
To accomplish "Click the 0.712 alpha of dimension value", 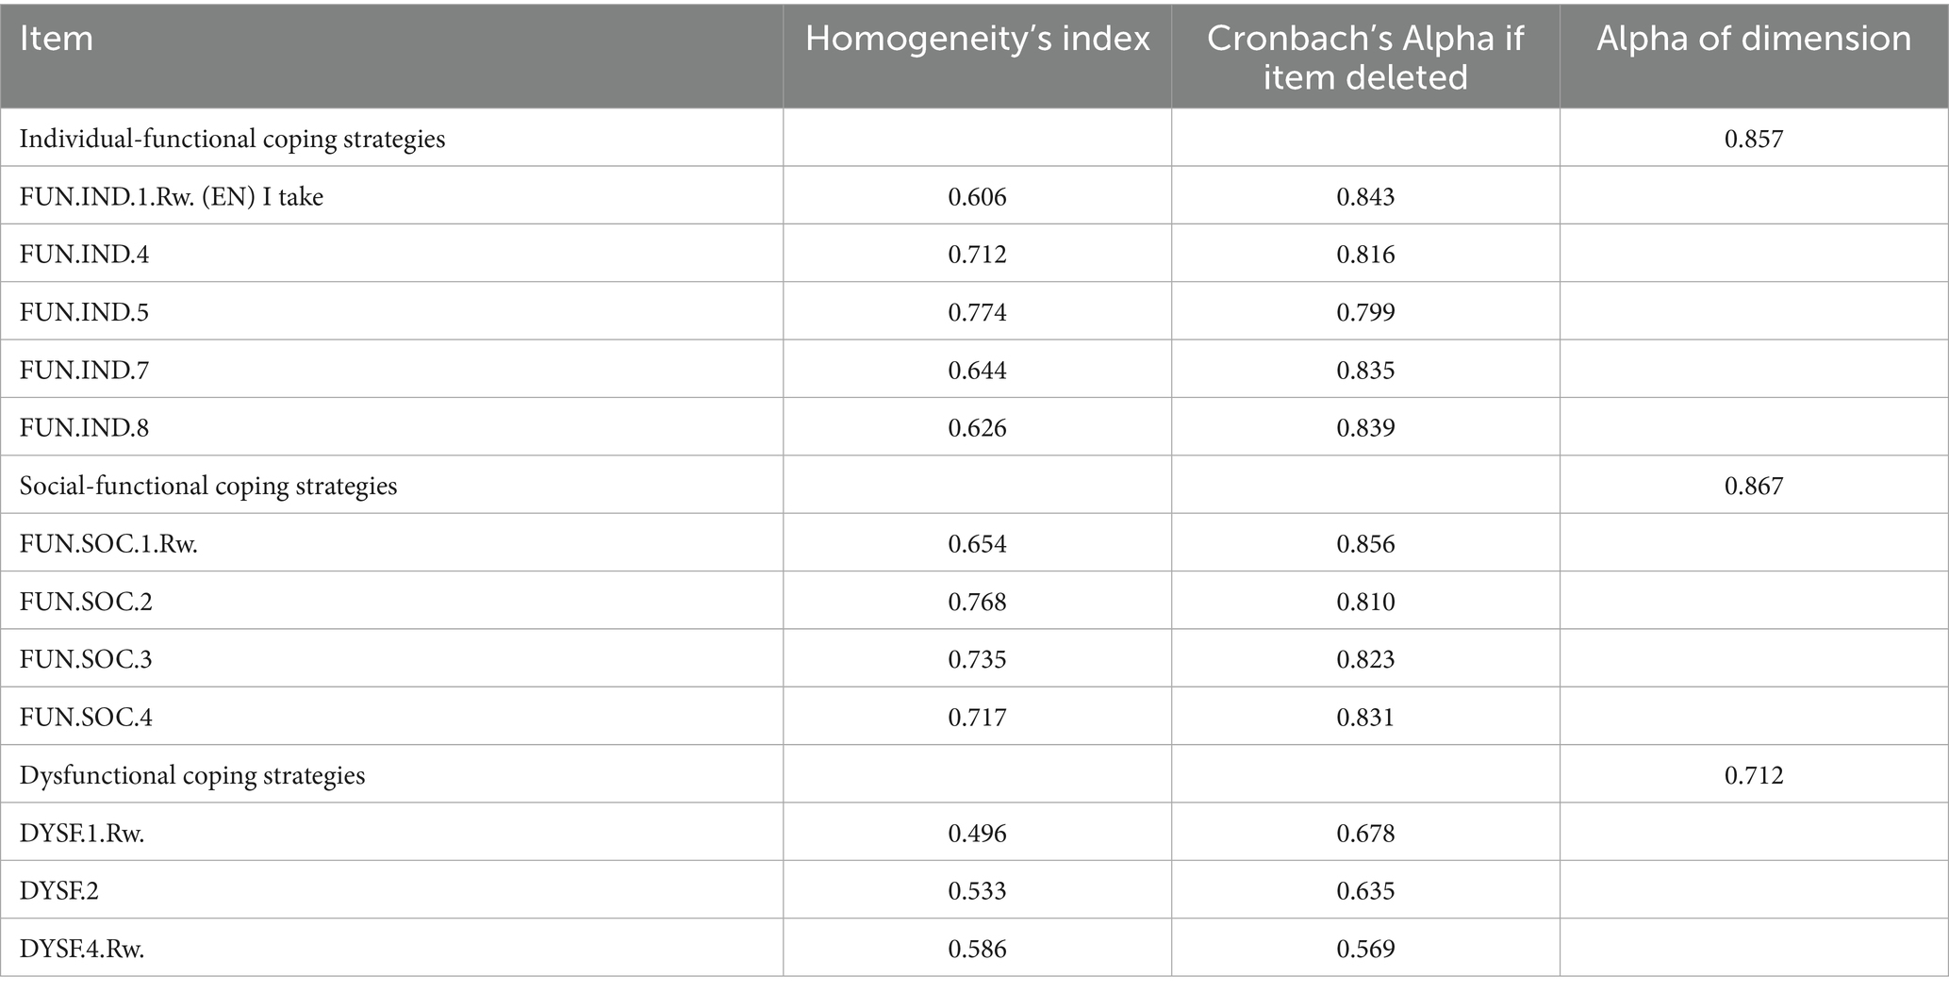I will [x=1754, y=775].
